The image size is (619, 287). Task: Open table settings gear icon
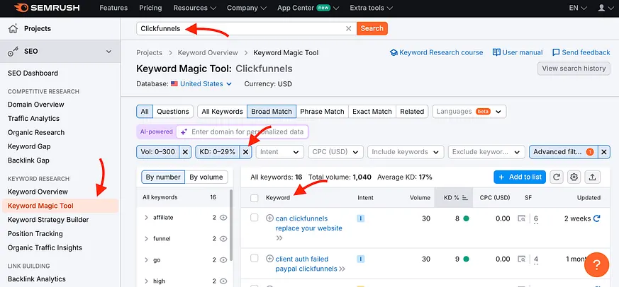click(574, 177)
